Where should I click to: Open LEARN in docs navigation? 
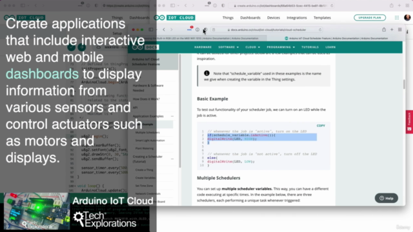(330, 47)
